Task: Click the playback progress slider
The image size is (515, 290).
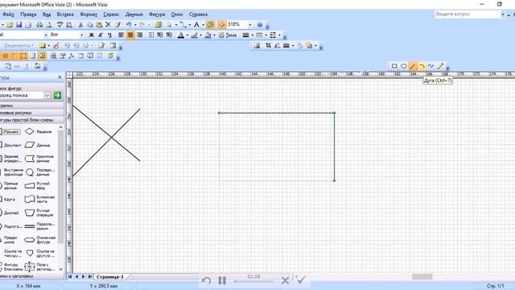Action: coord(253,281)
